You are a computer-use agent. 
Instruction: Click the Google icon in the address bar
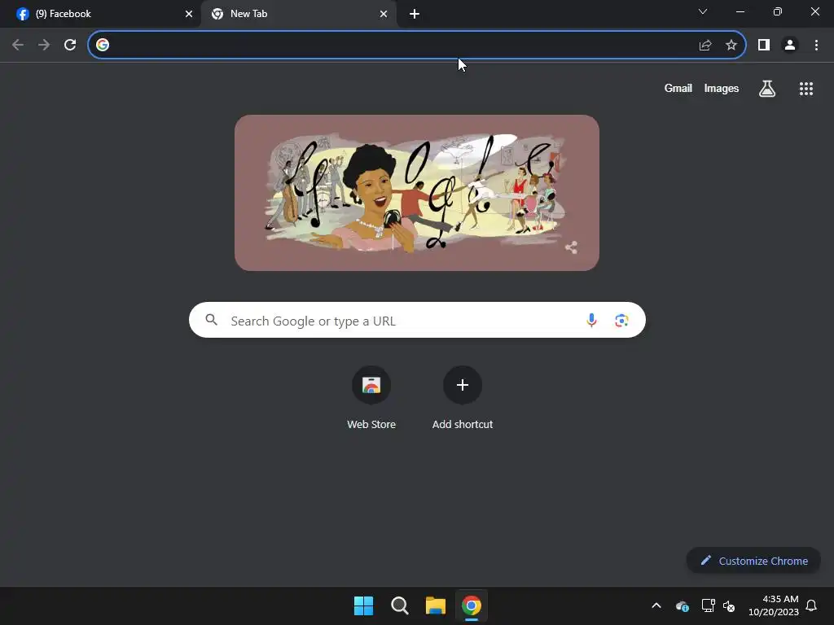click(x=103, y=45)
